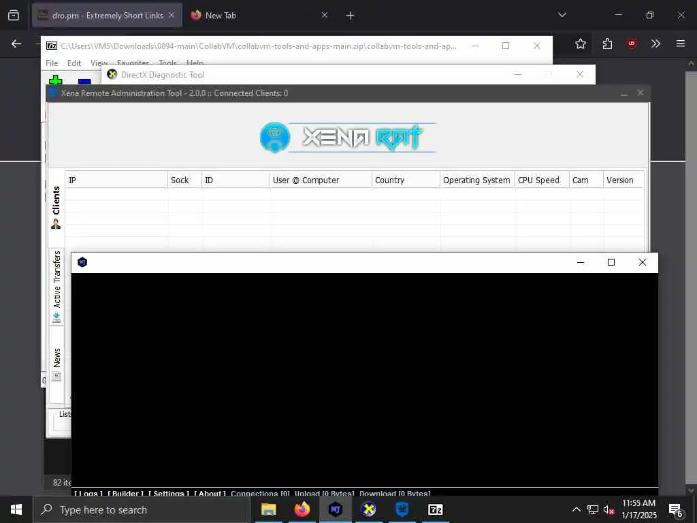Screen dimensions: 697x523
Task: Close the dro.pm browser tab
Action: coord(172,15)
